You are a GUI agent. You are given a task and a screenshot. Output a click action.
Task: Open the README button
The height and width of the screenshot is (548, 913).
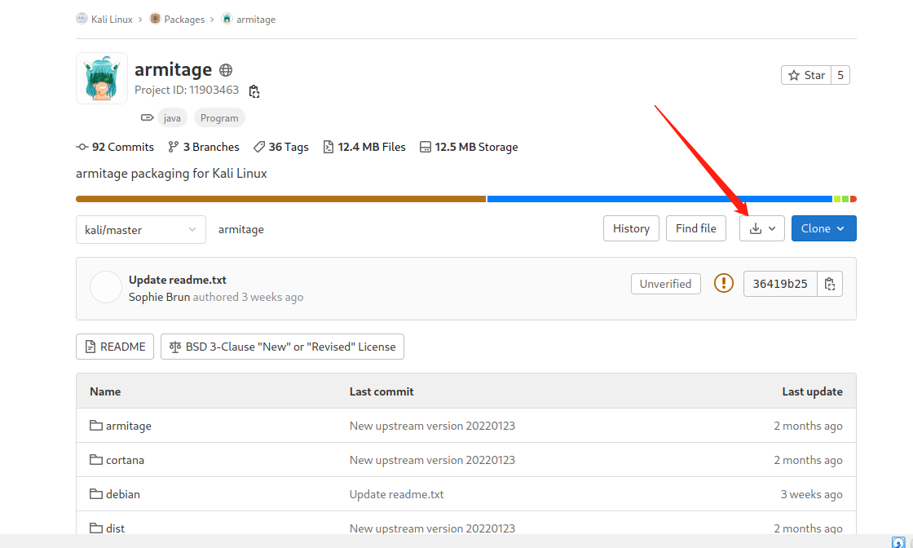[x=115, y=347]
